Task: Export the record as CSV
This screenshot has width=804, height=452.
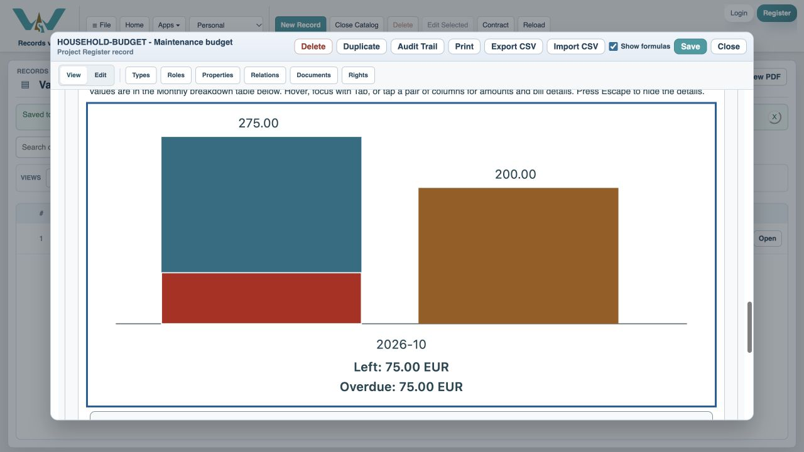Action: [514, 46]
